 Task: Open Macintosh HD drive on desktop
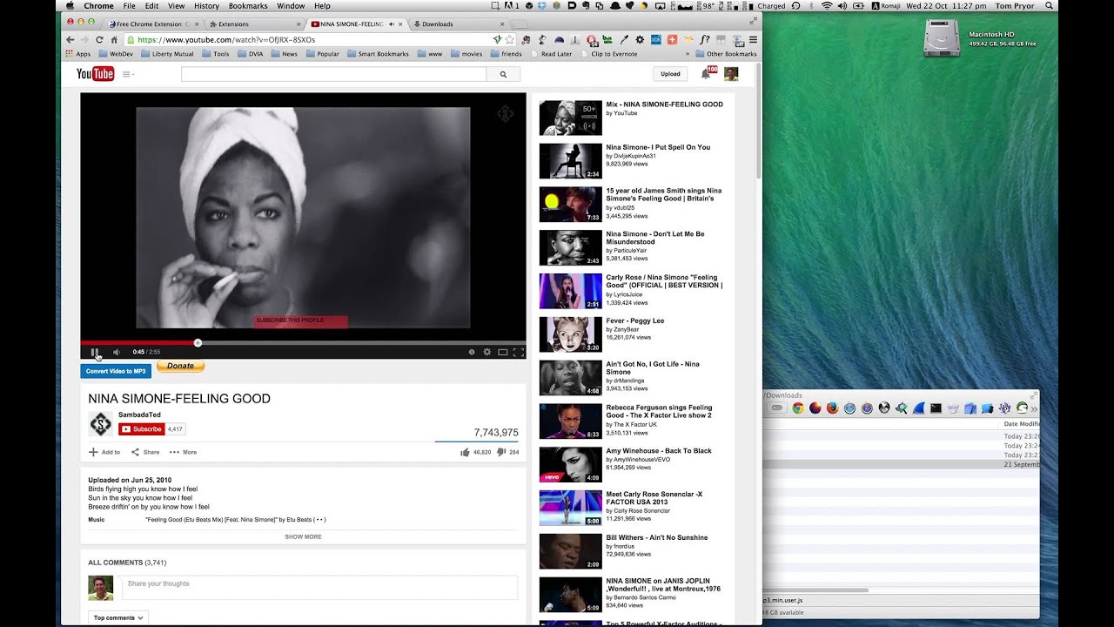coord(942,37)
